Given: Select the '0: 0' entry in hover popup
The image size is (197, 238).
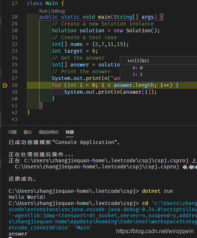Looking at the screenshot, I should (x=137, y=68).
